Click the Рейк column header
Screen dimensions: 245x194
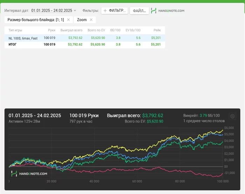tap(156, 30)
